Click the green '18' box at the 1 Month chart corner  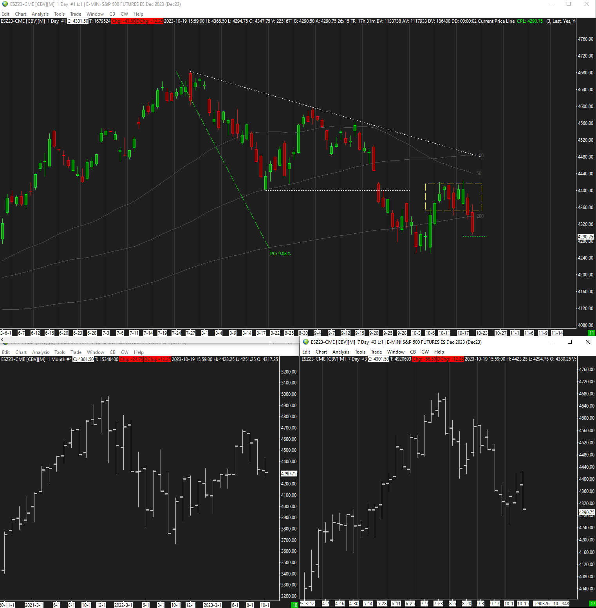click(295, 605)
